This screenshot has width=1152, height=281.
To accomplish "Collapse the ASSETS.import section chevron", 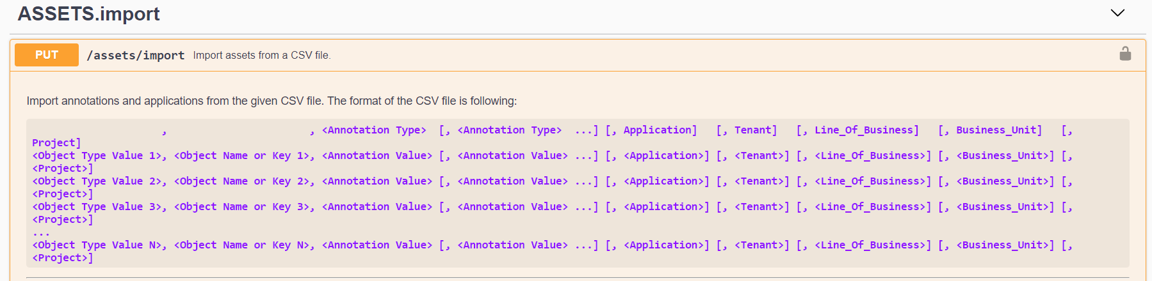I will point(1117,13).
